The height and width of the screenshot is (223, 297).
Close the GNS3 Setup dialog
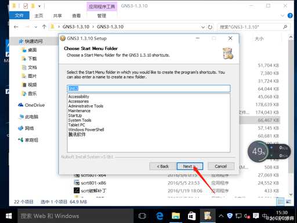tap(230, 38)
